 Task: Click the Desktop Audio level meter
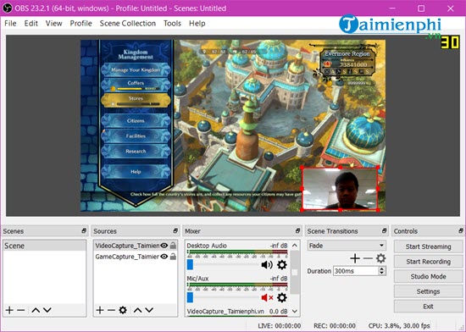(x=237, y=252)
